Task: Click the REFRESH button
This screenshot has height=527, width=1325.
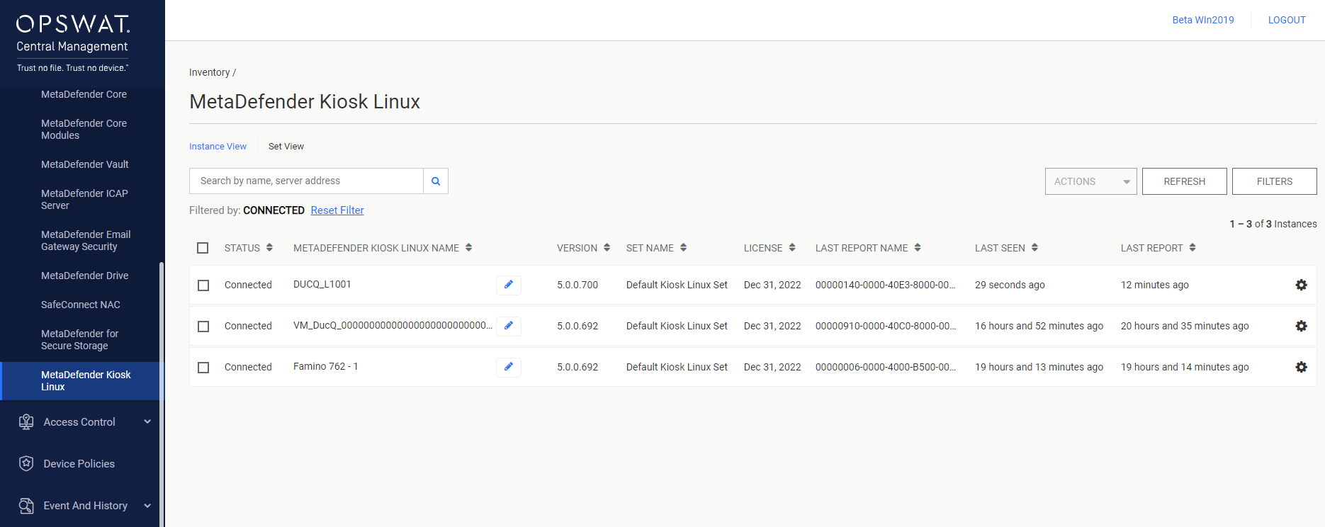Action: pos(1184,181)
